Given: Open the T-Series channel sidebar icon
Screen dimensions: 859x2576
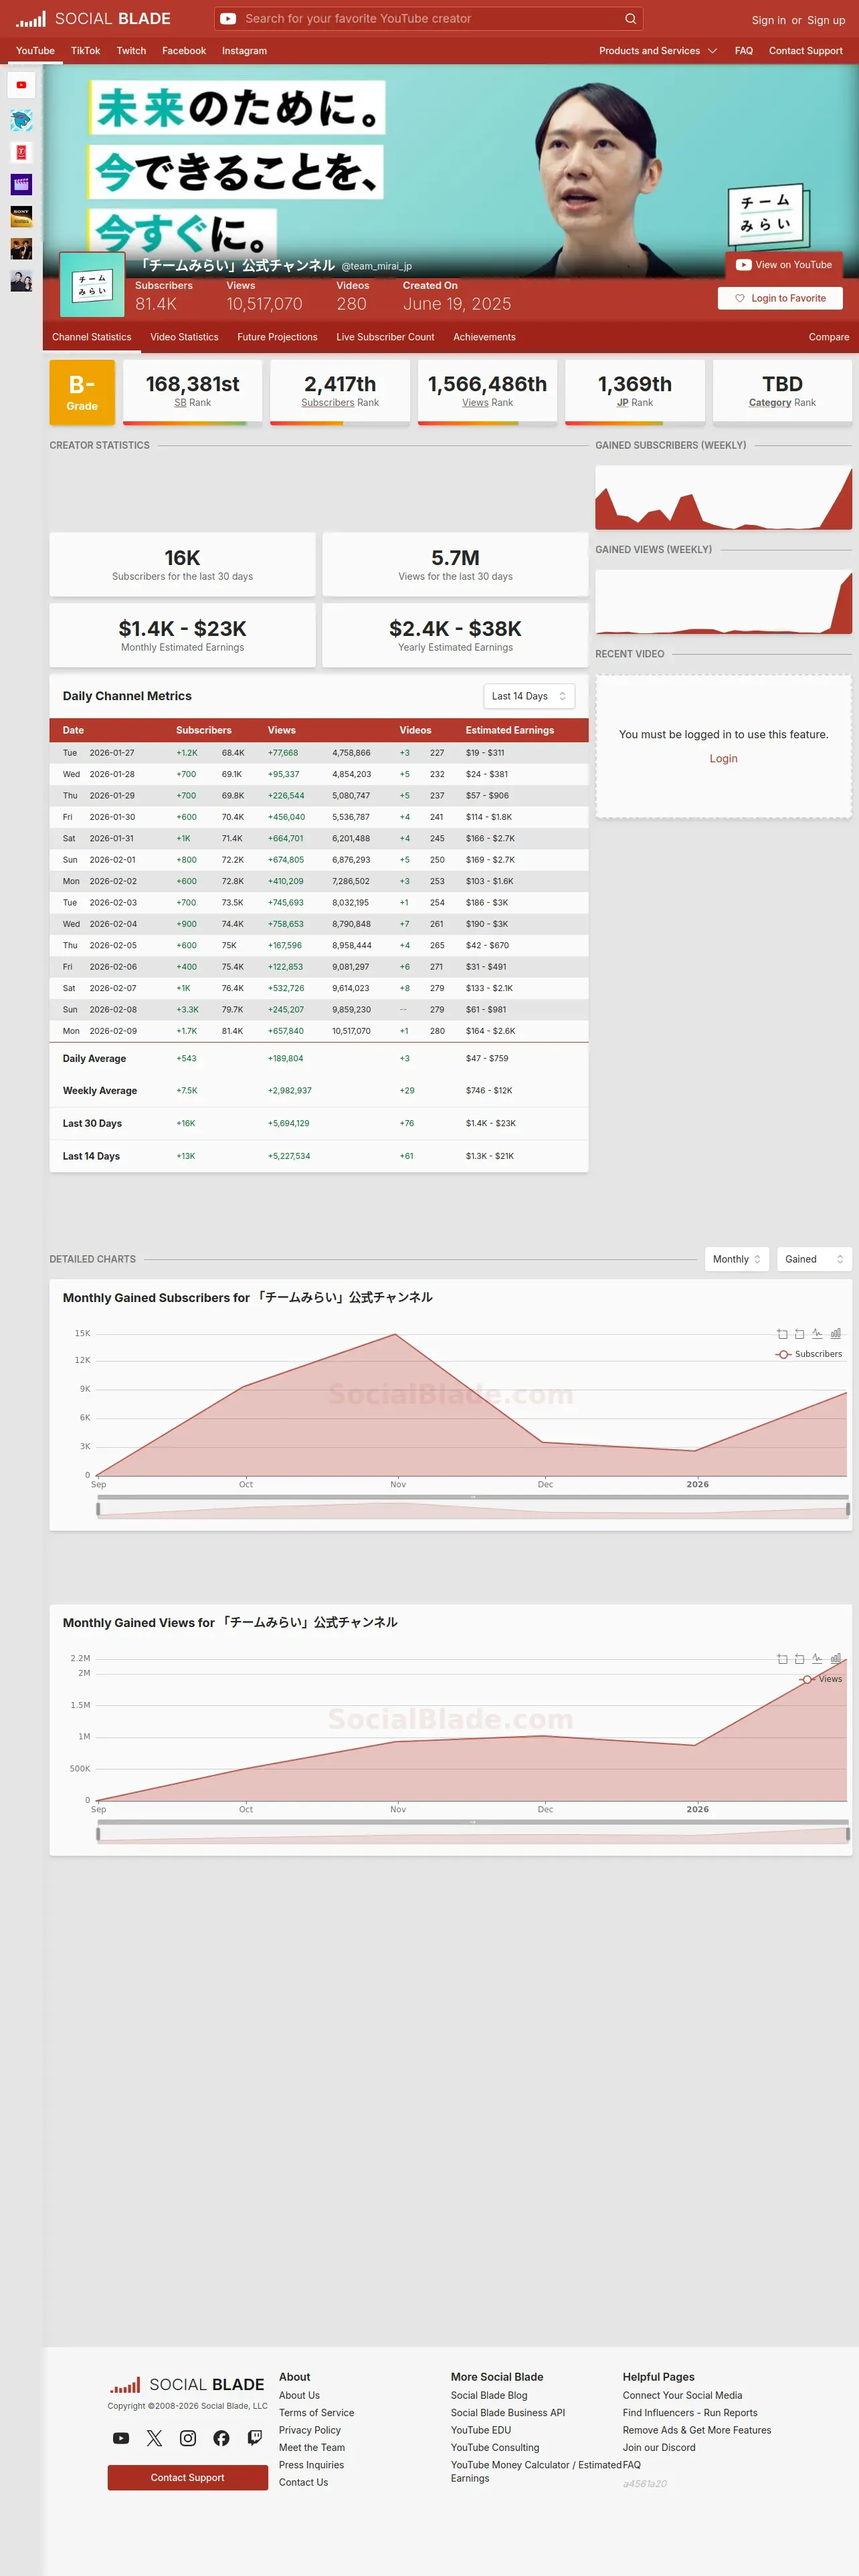Looking at the screenshot, I should coord(21,153).
